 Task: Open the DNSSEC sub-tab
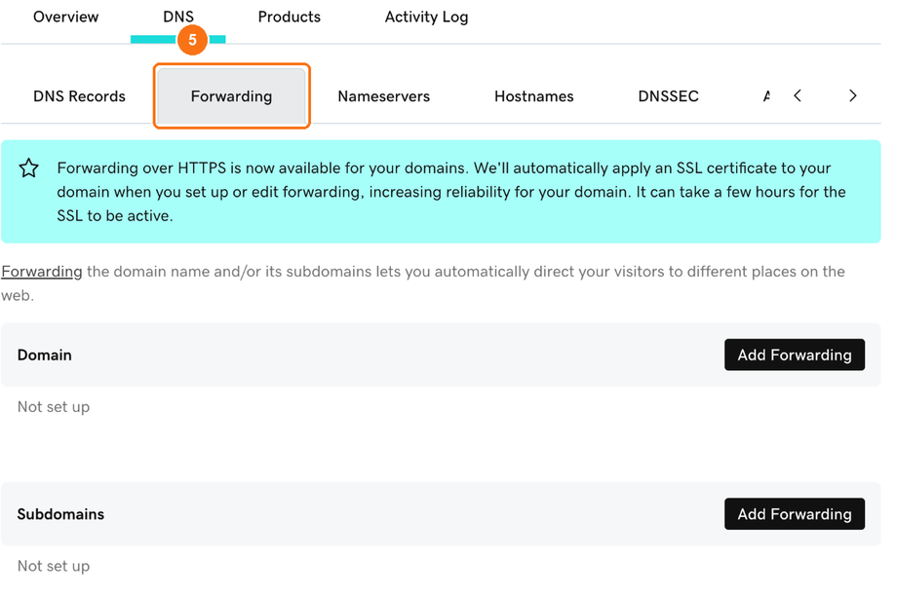[668, 96]
